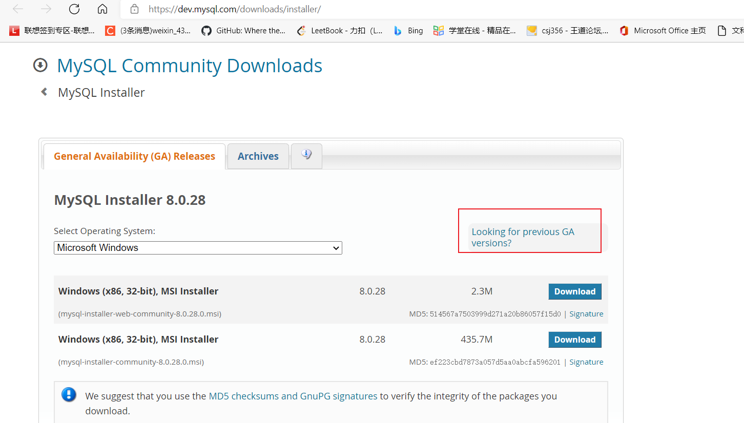Click the mysql-installer-community-8.0.28.0.msi filename
This screenshot has height=423, width=744.
tap(131, 362)
